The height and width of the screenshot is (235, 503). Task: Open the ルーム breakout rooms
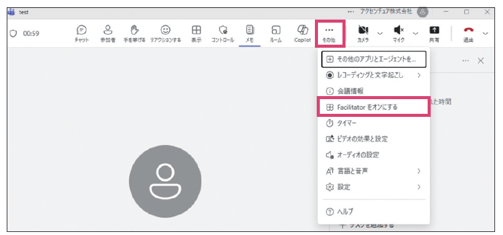(276, 34)
